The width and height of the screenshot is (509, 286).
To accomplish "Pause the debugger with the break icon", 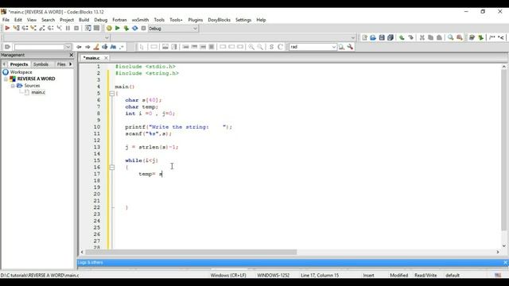I will 68,29.
